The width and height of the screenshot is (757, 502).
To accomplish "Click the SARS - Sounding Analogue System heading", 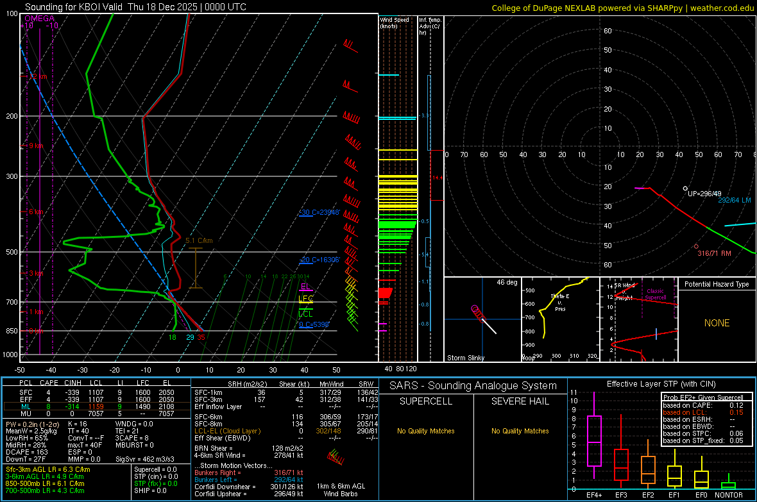I will [x=473, y=386].
